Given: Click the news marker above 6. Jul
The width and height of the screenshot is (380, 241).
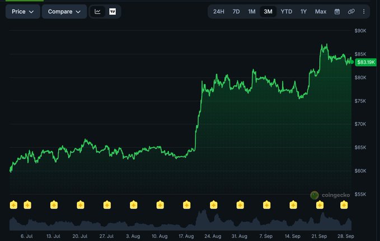Looking at the screenshot, I should pos(27,205).
